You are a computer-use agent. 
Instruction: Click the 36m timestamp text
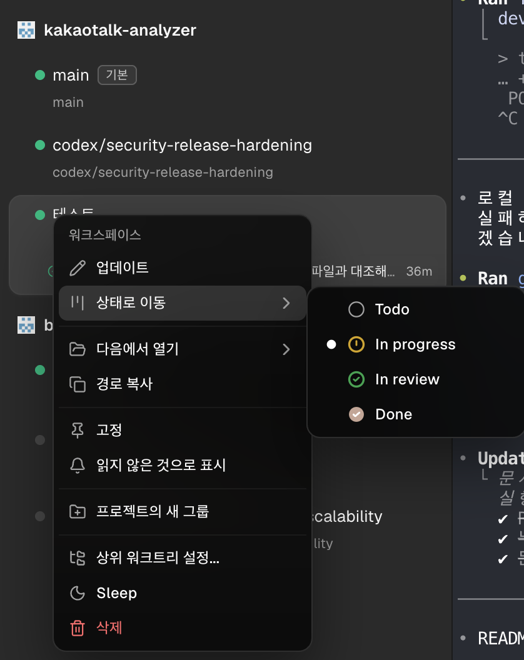coord(419,271)
